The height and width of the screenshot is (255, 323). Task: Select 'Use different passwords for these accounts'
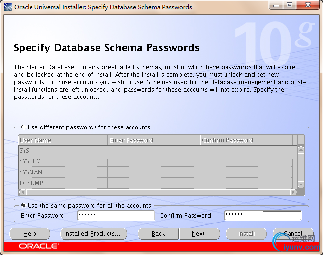(24, 127)
